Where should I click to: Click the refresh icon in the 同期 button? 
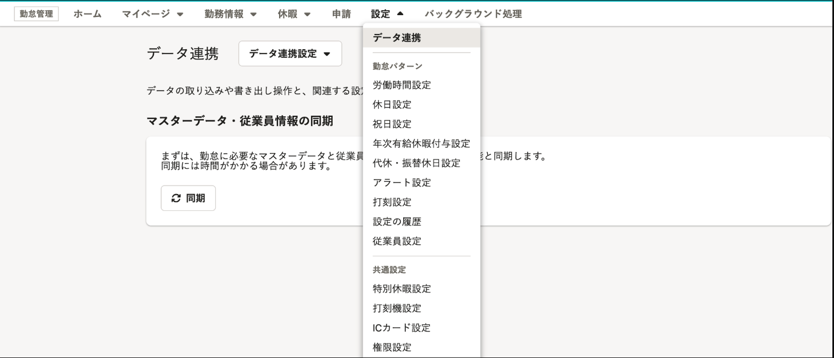click(x=176, y=198)
